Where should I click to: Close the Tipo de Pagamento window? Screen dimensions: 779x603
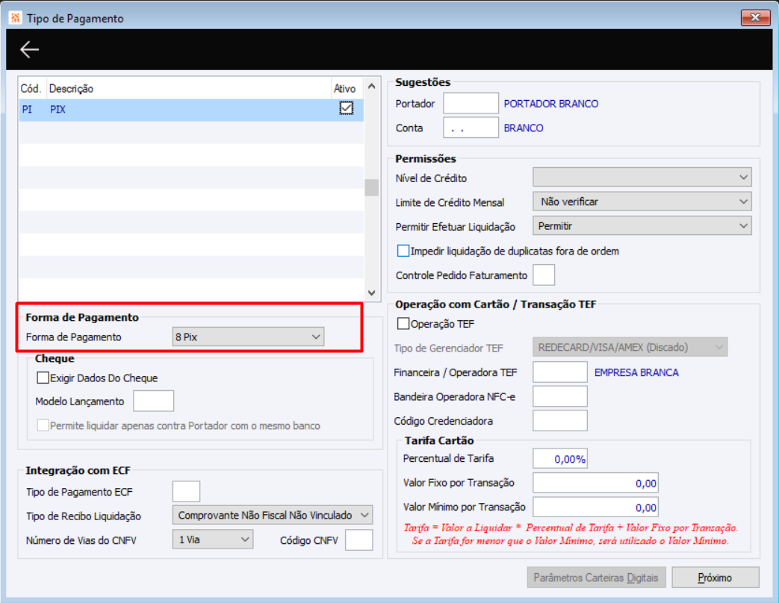tap(755, 17)
